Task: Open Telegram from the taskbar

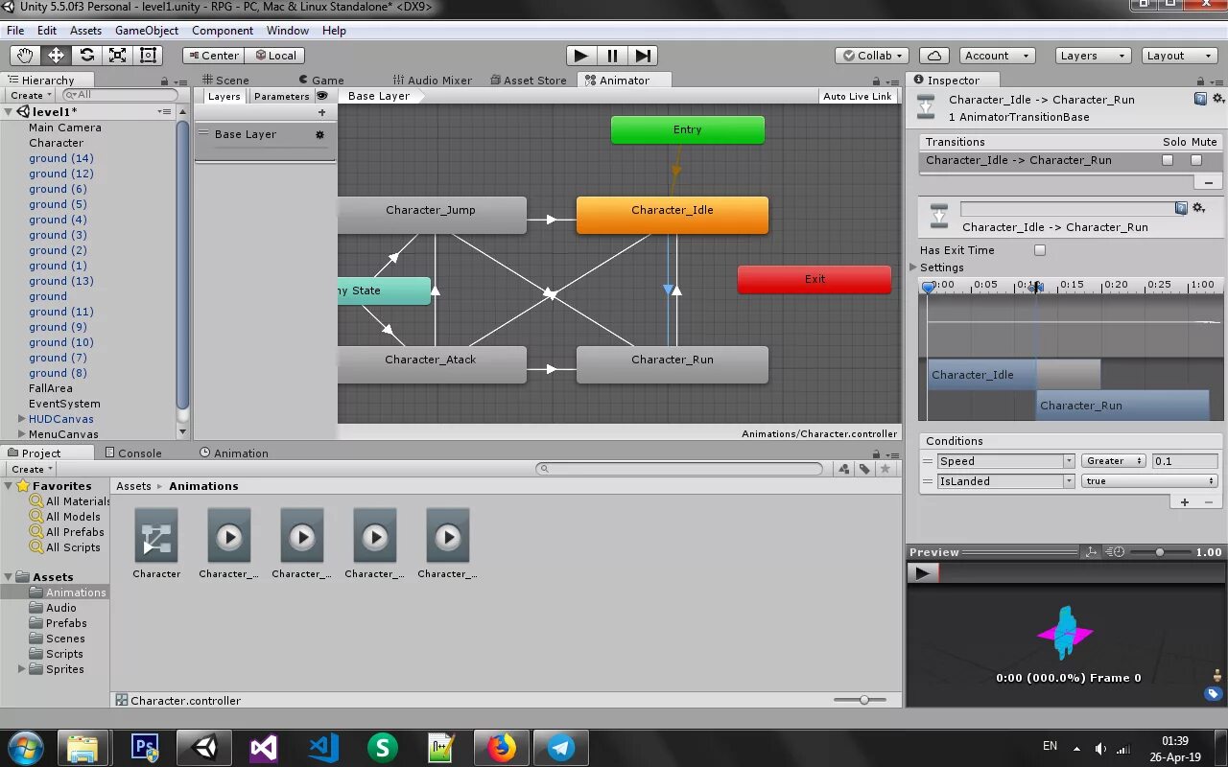Action: (561, 748)
